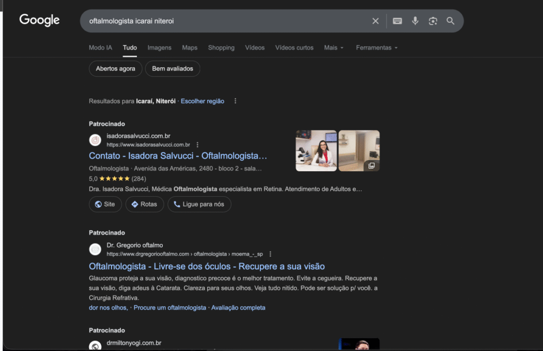
Task: Open ad options dots next to isadorasalvucci URL
Action: tap(197, 145)
